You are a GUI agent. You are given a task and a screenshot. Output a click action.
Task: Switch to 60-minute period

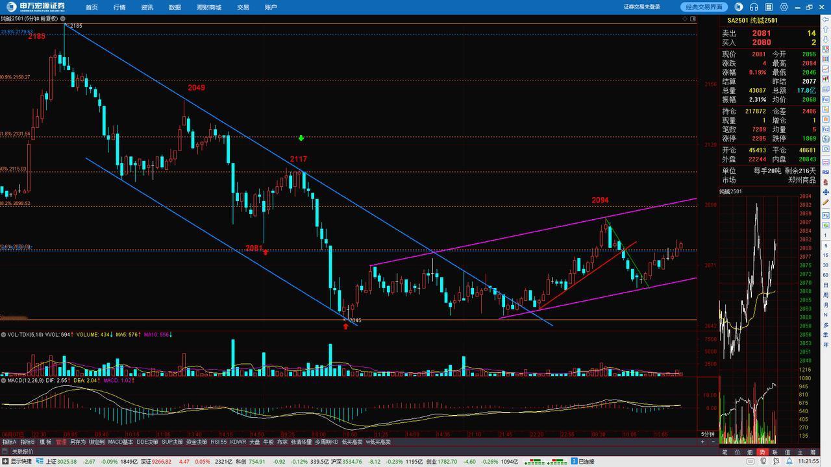pyautogui.click(x=826, y=274)
